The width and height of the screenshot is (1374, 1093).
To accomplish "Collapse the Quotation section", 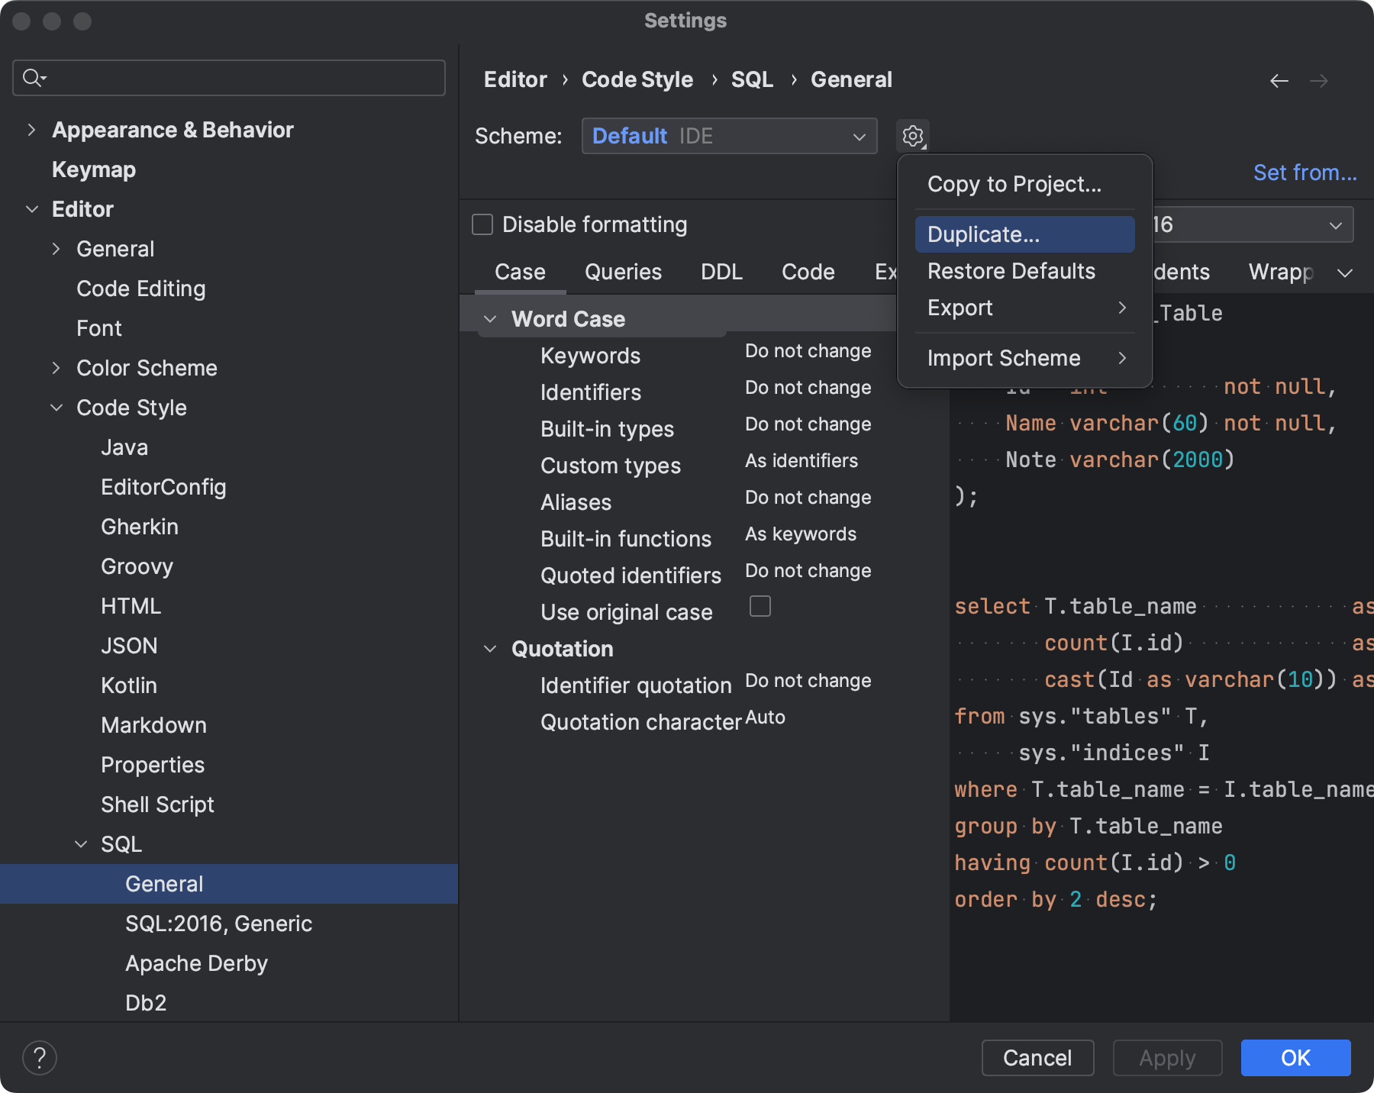I will tap(491, 648).
